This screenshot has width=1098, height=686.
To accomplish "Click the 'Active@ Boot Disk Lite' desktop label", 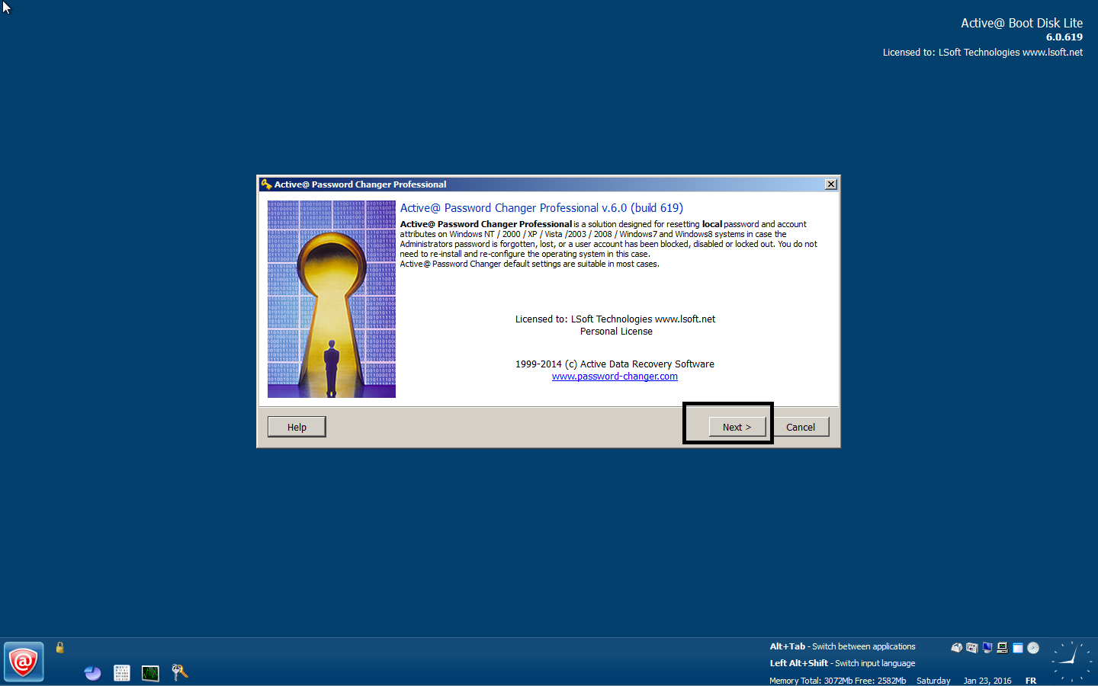I will pyautogui.click(x=1022, y=23).
